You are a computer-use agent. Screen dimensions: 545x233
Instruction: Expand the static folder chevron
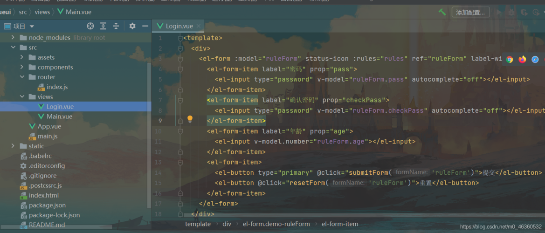[13, 146]
